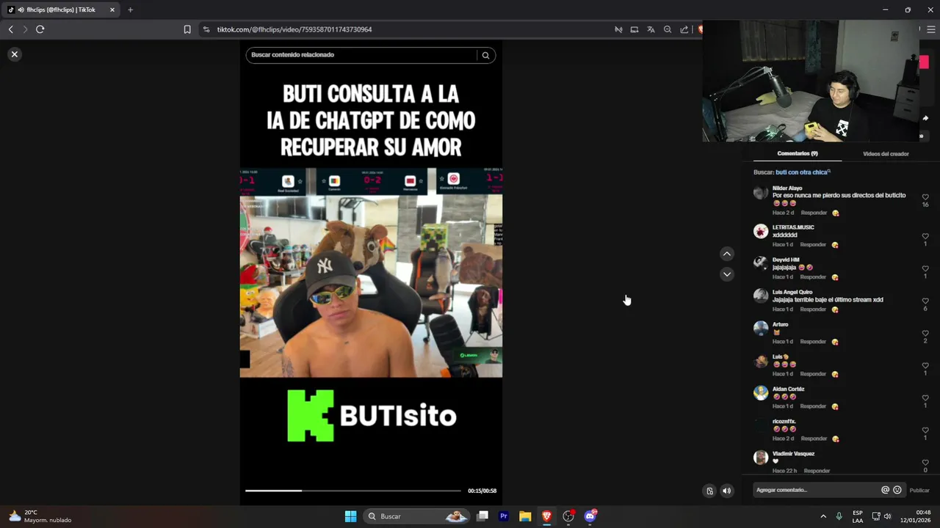Seek the video progress bar
940x528 pixels.
click(x=353, y=491)
